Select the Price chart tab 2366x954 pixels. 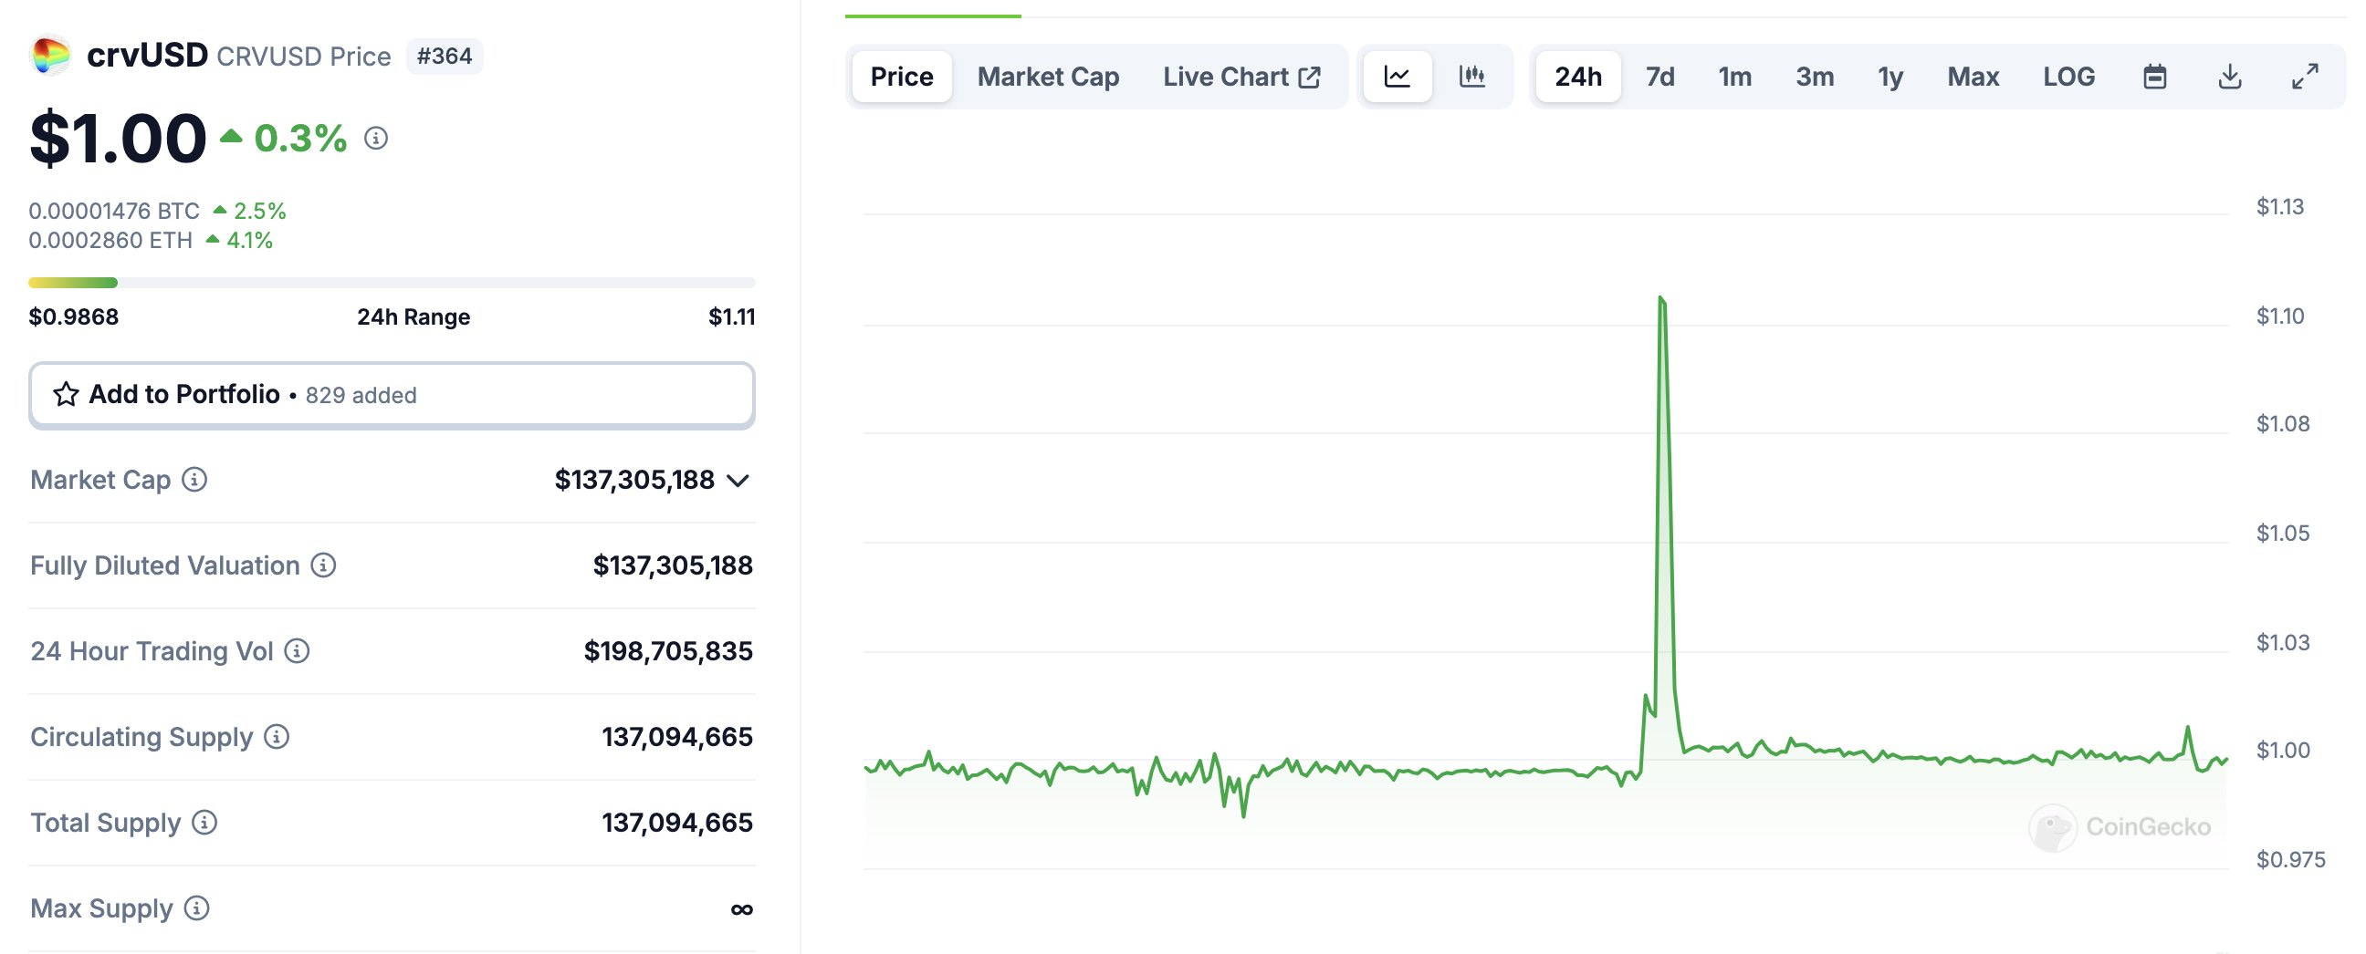point(902,76)
